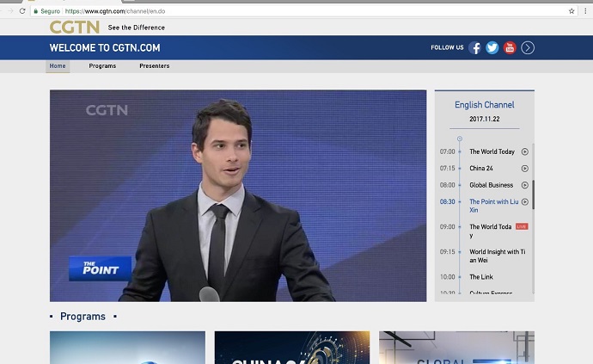Play The World Today at 07:00
Image resolution: width=593 pixels, height=364 pixels.
click(x=525, y=151)
